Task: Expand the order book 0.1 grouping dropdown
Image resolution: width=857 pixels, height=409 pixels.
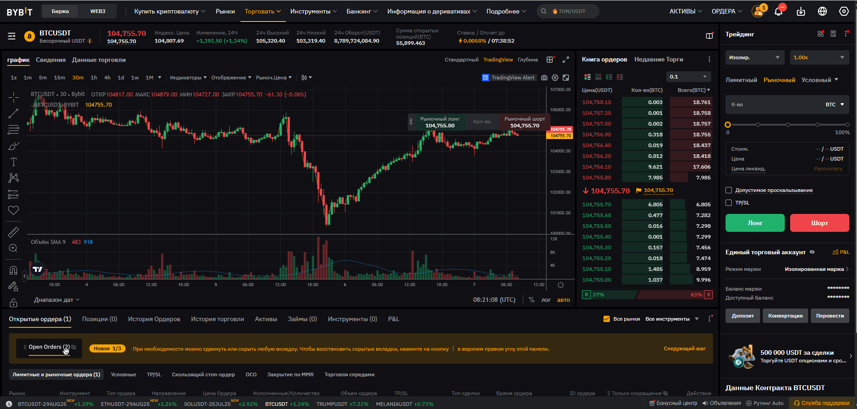Action: click(689, 77)
